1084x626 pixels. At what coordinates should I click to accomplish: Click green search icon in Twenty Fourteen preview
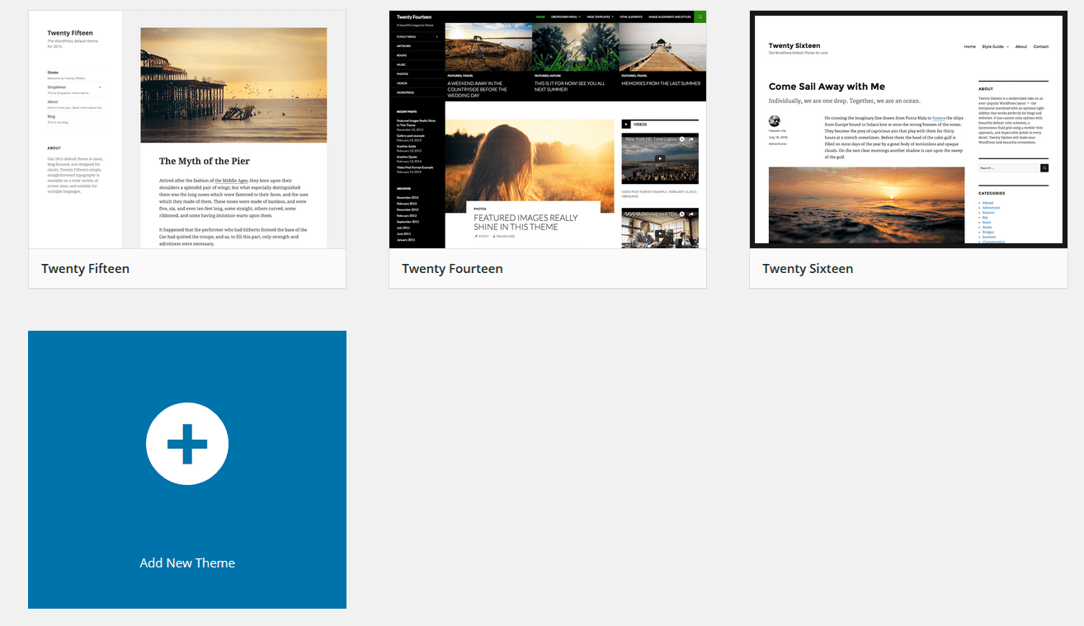tap(700, 16)
